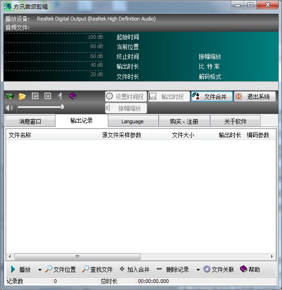Click the 输出时长 column header
Image resolution: width=282 pixels, height=290 pixels.
tap(220, 135)
